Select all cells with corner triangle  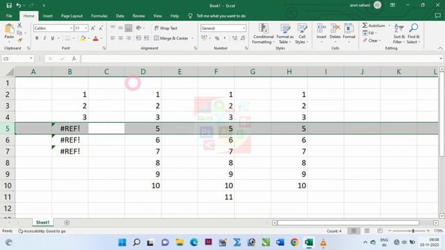pyautogui.click(x=10, y=72)
